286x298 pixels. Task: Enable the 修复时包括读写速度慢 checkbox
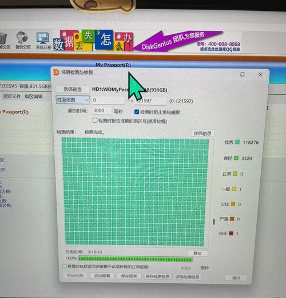point(64,266)
